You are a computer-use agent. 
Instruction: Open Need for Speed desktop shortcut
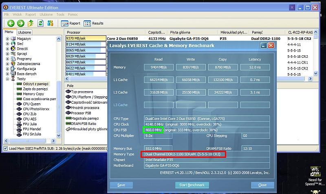tap(315, 176)
